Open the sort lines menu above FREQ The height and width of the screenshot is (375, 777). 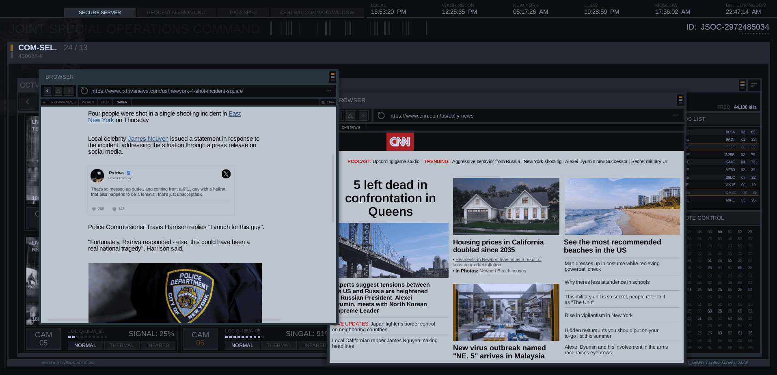click(x=754, y=85)
